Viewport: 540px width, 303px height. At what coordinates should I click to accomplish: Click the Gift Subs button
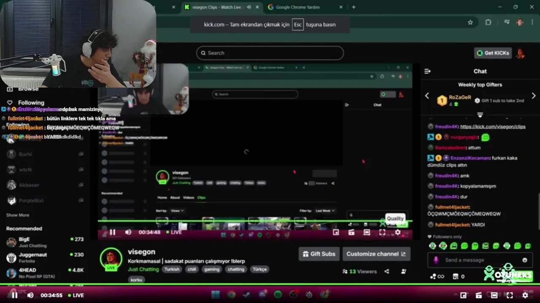(319, 254)
